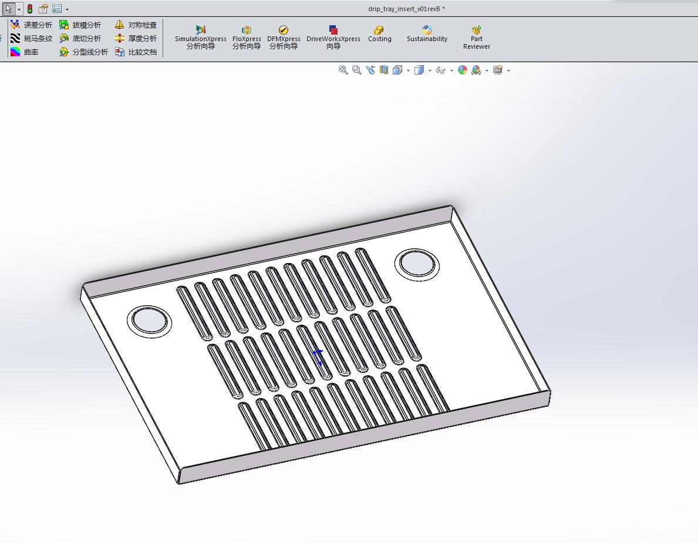Toggle Hide/Show Items with the eyeglasses icon
The image size is (698, 543).
point(441,70)
